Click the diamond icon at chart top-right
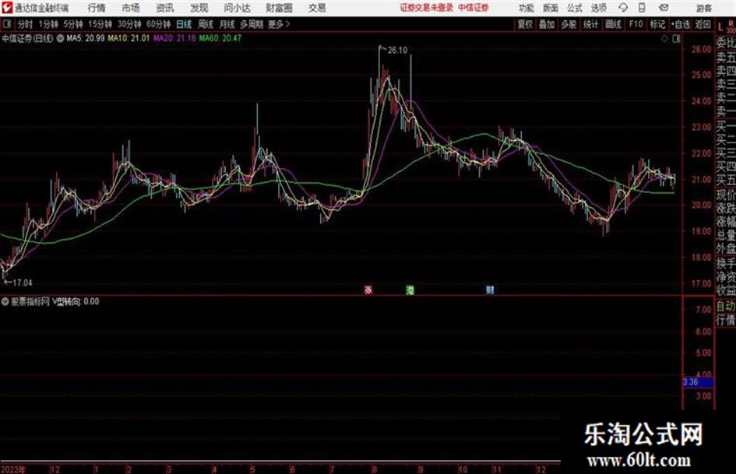 (664, 39)
